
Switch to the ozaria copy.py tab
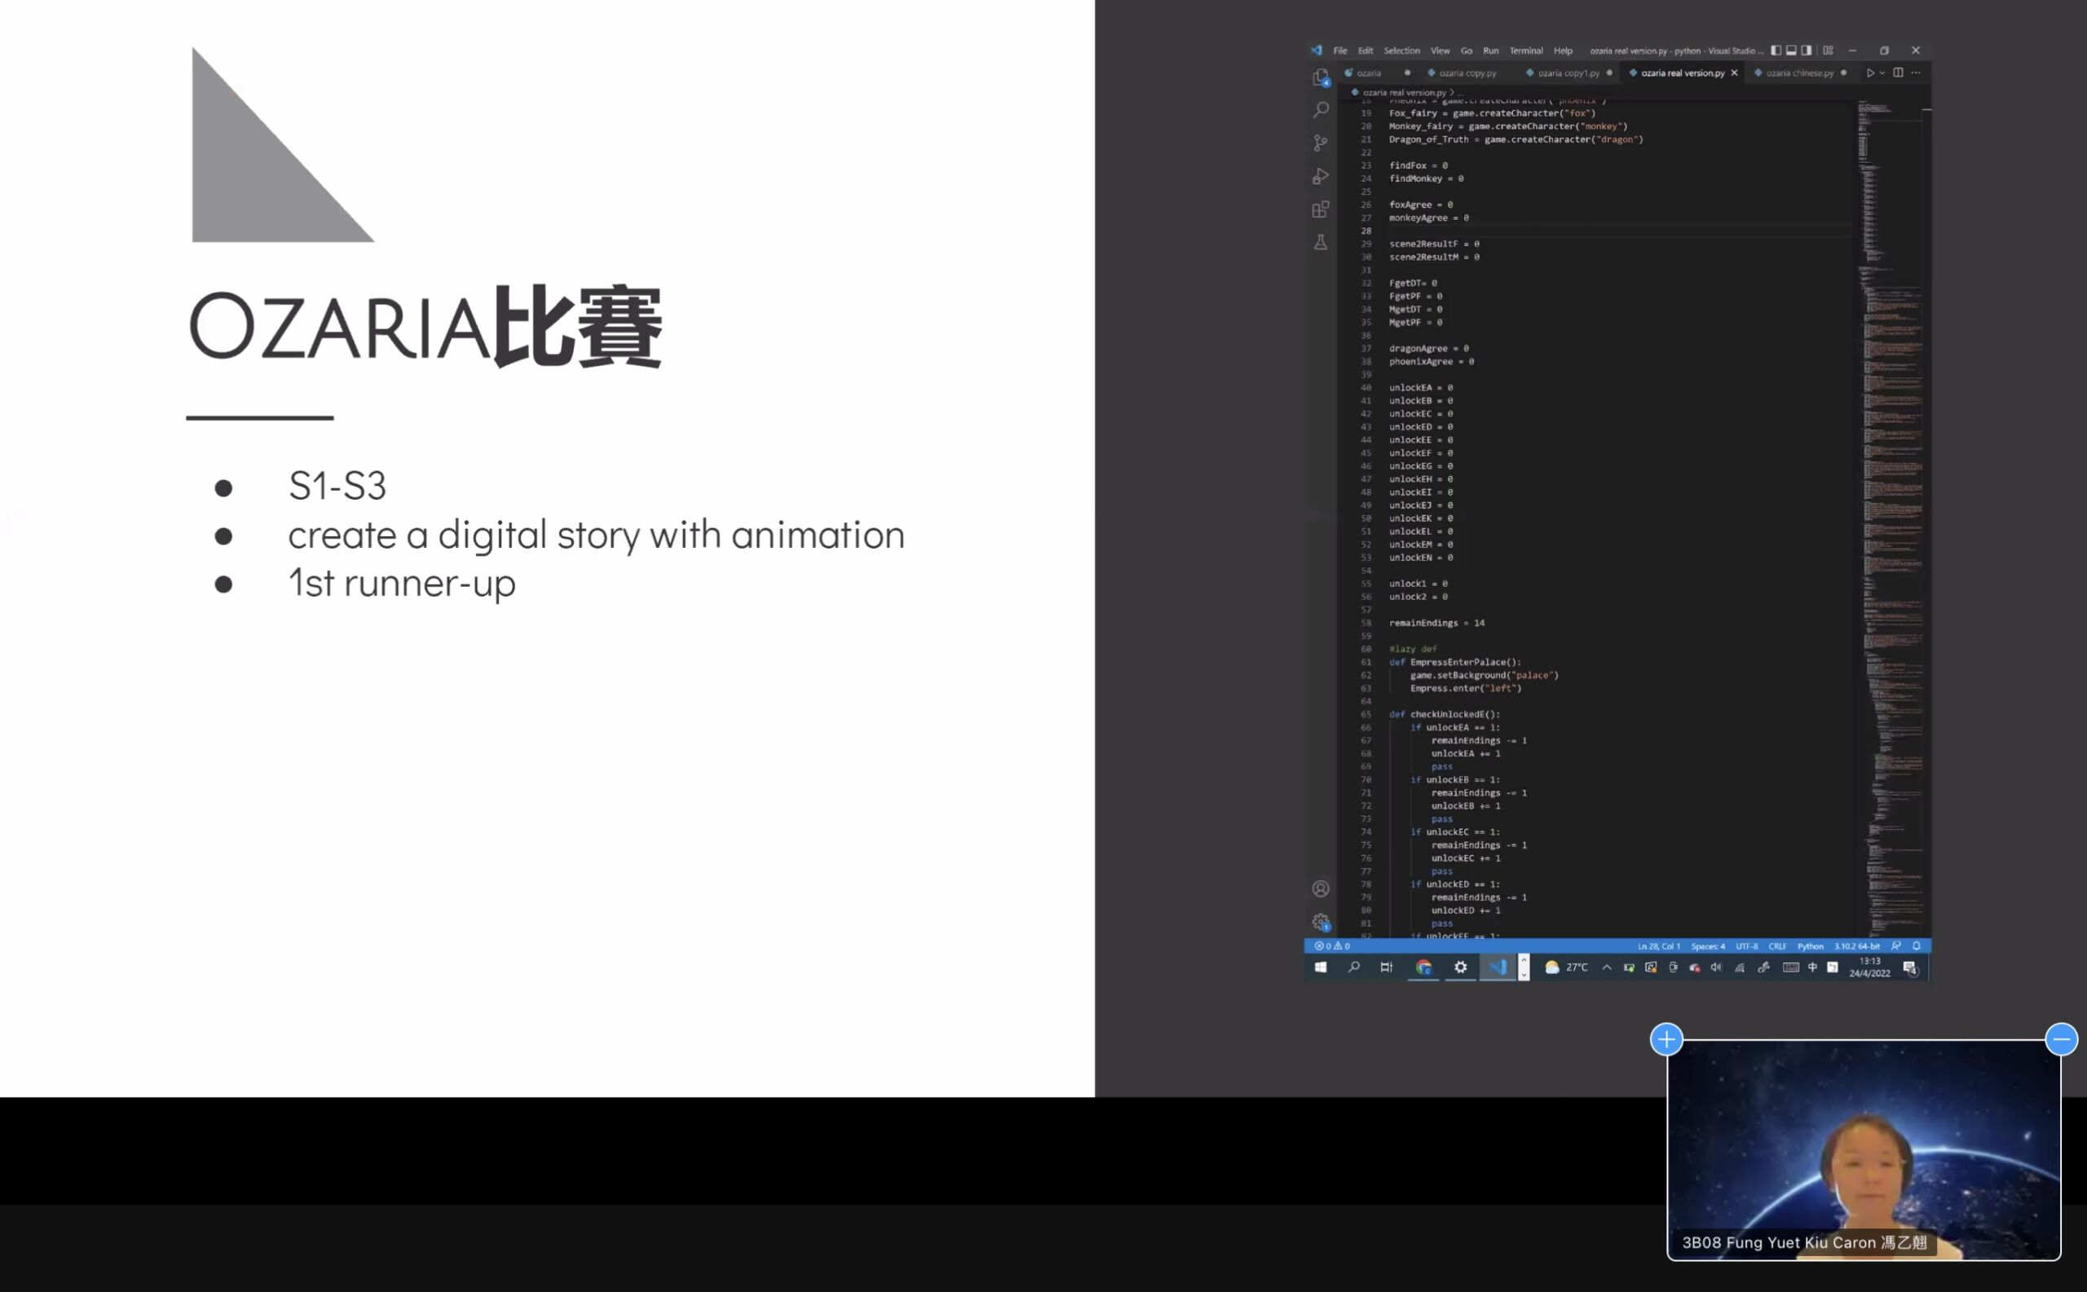coord(1467,73)
